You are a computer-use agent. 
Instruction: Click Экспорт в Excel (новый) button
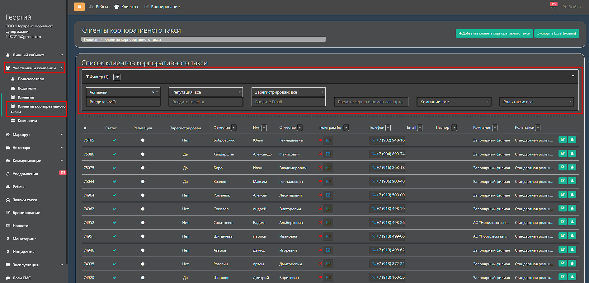pyautogui.click(x=556, y=34)
